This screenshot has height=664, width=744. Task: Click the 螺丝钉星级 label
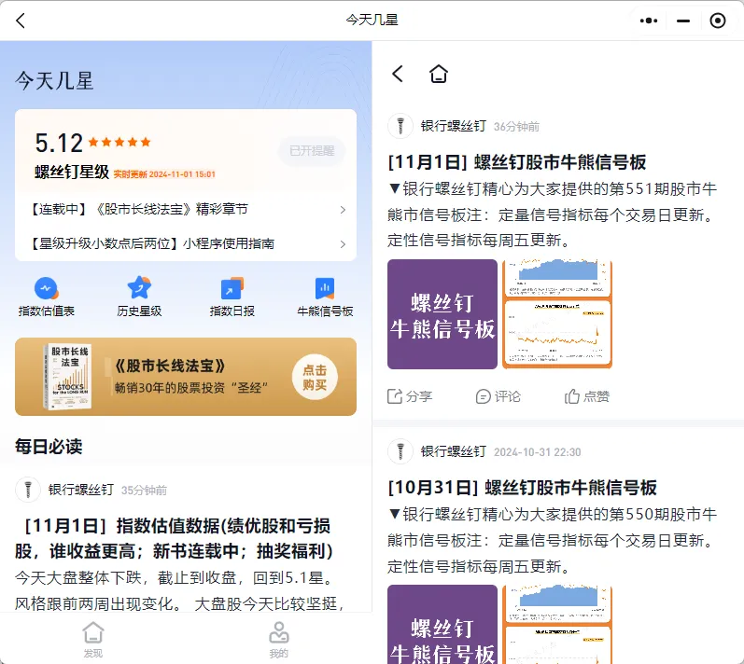(72, 172)
